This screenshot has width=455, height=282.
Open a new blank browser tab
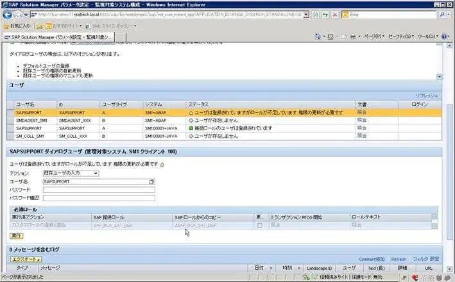(121, 37)
